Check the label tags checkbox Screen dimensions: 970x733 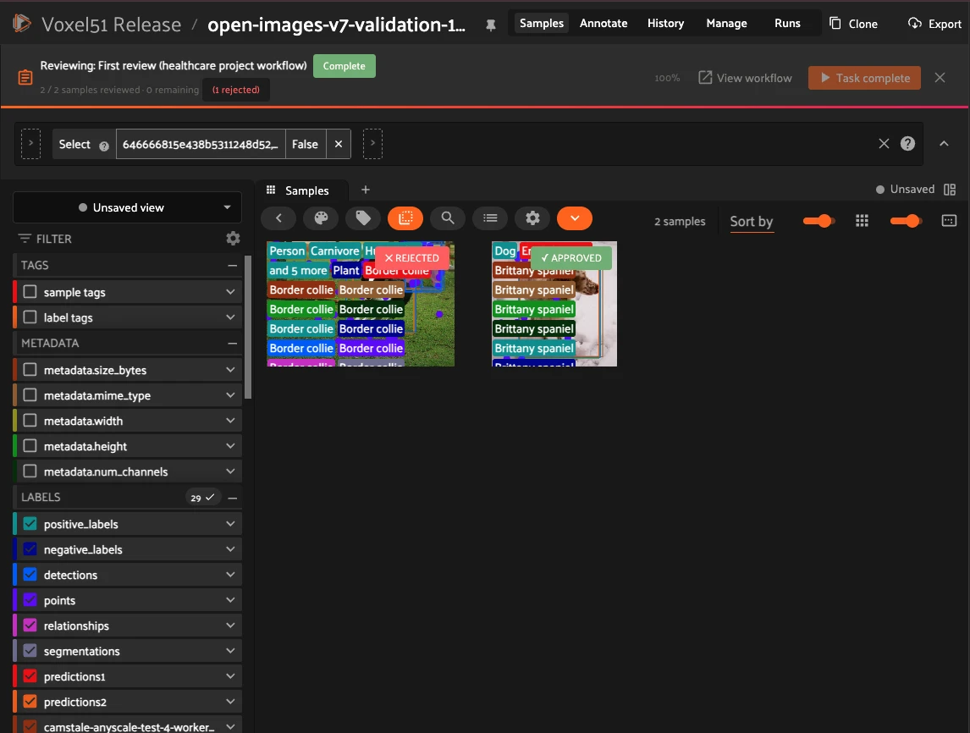[x=30, y=317]
